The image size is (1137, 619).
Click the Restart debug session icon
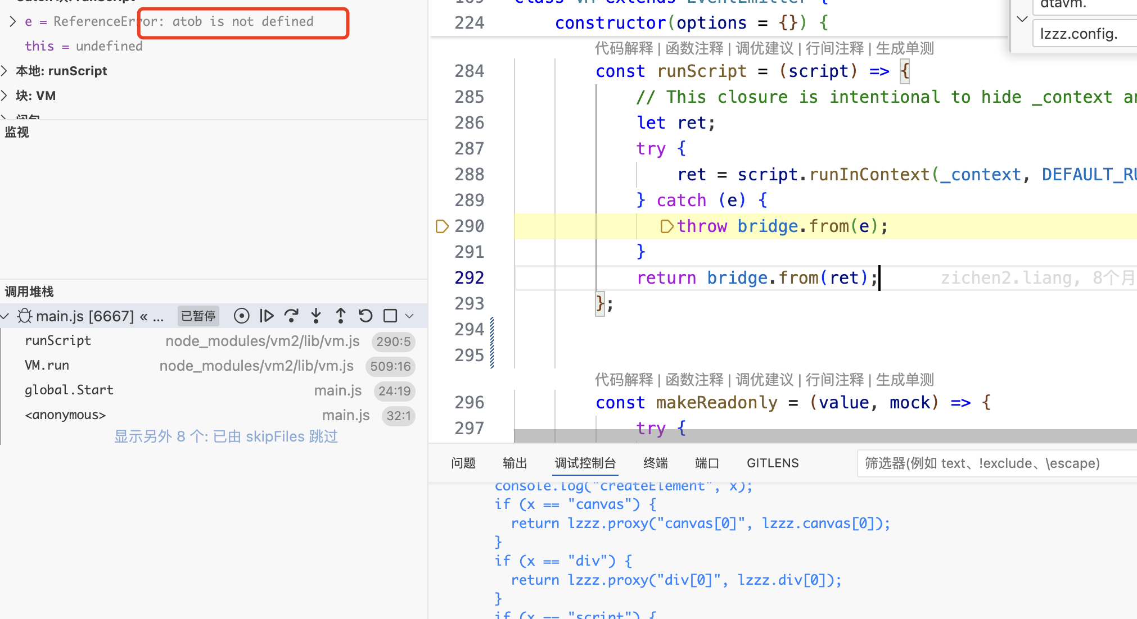click(x=366, y=316)
